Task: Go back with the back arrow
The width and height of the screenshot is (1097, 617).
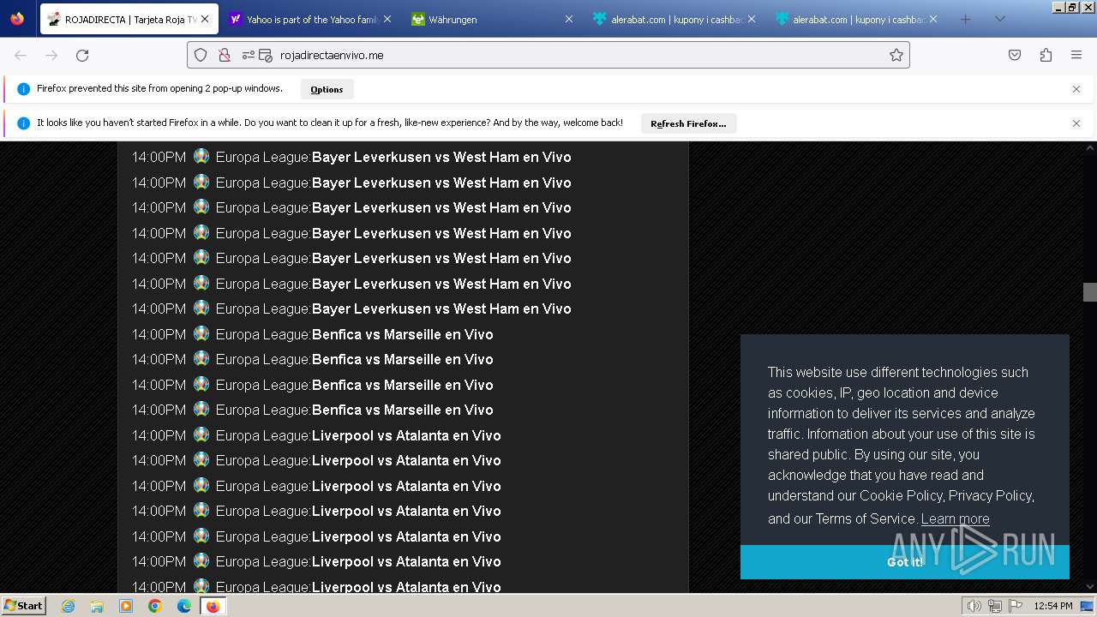Action: [x=21, y=55]
